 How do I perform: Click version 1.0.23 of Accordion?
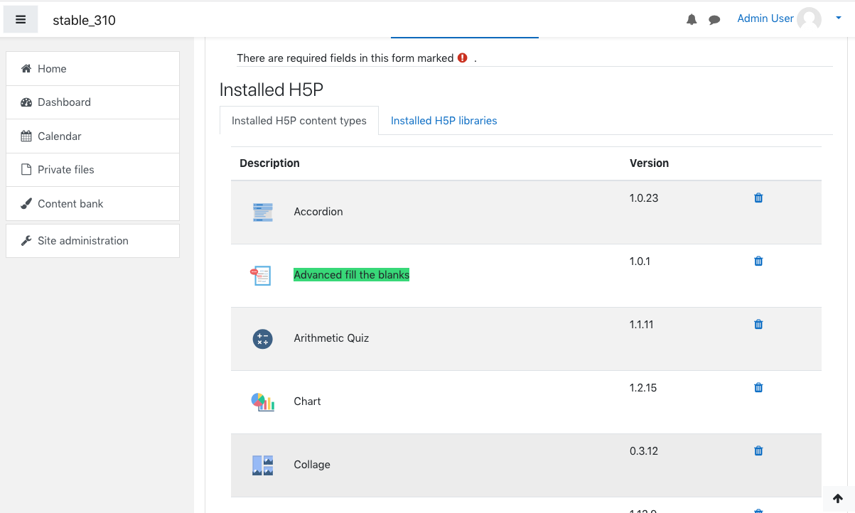coord(644,198)
